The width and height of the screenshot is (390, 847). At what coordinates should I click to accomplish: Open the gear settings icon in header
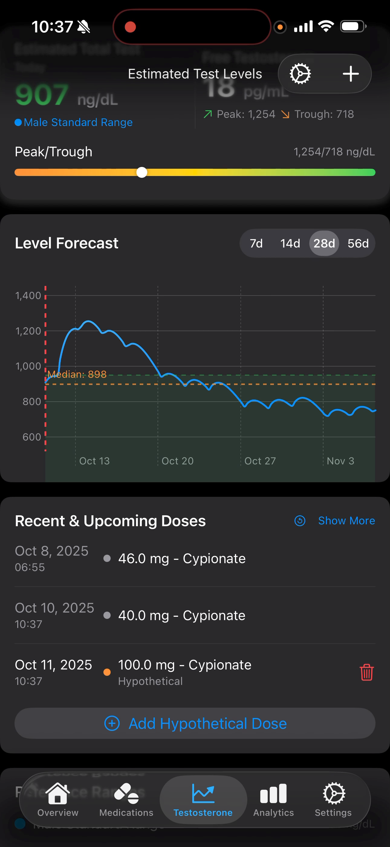[300, 74]
